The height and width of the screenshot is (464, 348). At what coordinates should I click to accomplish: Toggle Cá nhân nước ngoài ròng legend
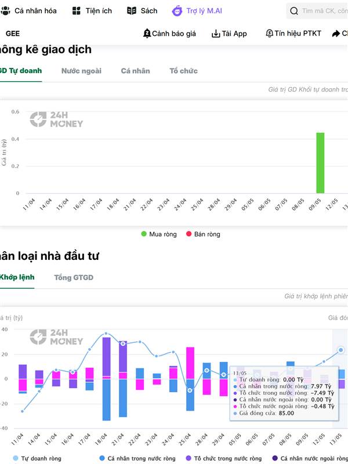point(310,458)
